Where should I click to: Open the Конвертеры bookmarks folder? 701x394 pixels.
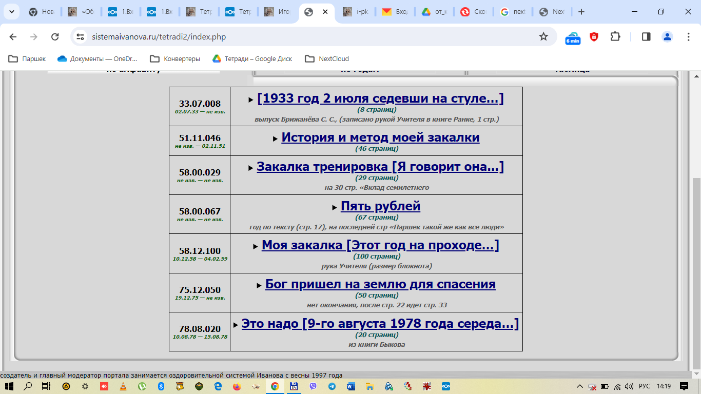pos(175,58)
